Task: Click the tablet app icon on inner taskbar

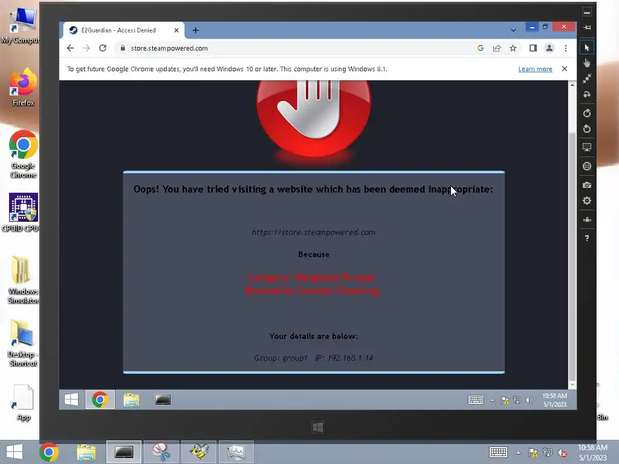Action: point(163,400)
